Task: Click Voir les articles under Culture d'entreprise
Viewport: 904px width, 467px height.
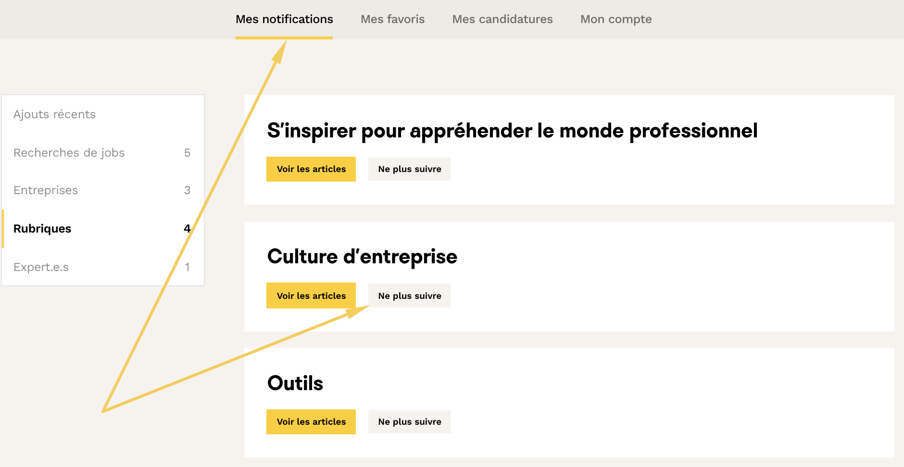Action: click(x=311, y=295)
